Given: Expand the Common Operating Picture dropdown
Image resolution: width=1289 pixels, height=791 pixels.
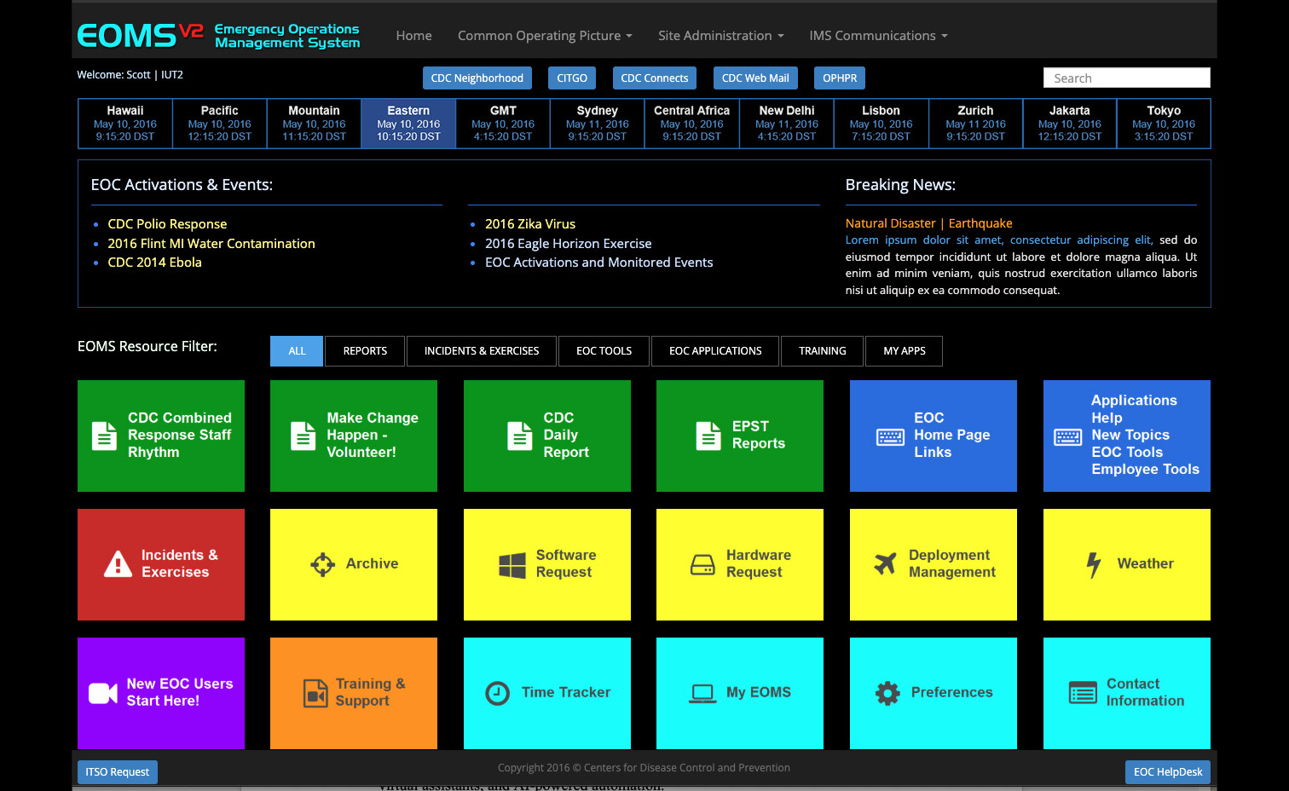Looking at the screenshot, I should (x=545, y=36).
